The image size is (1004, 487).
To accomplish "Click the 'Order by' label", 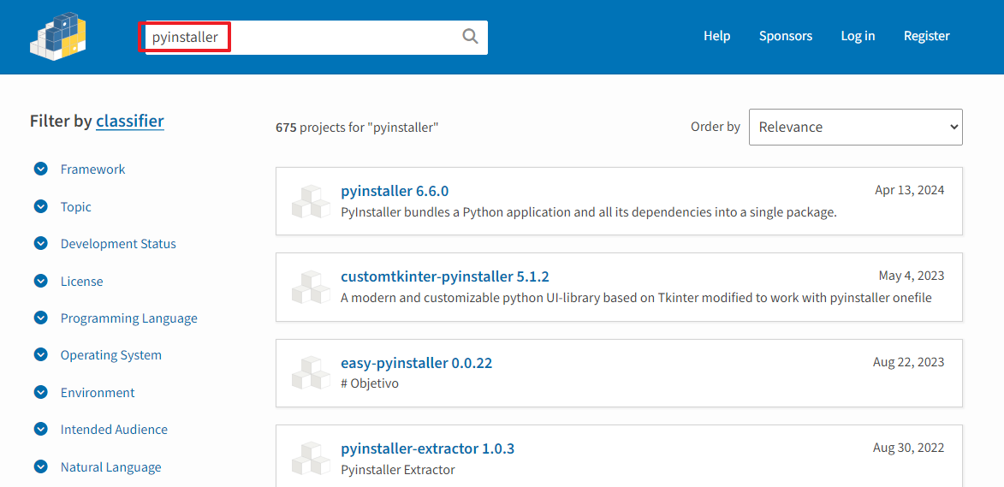I will click(716, 127).
